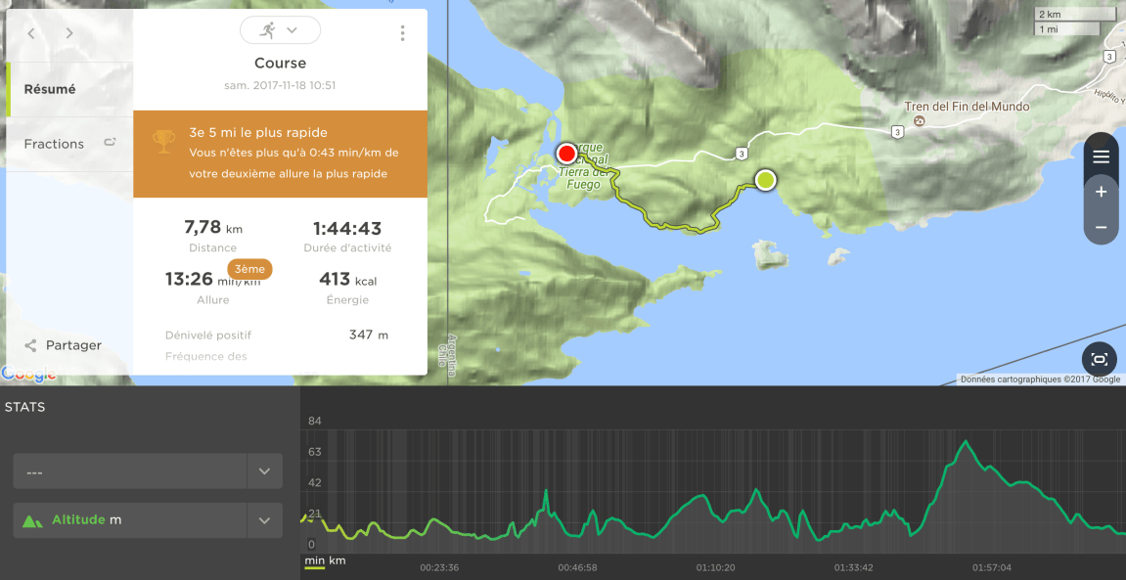Zoom out on the map
The width and height of the screenshot is (1126, 580).
[1101, 227]
